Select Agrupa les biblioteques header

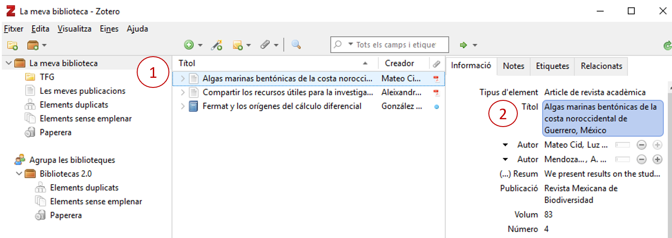(72, 160)
